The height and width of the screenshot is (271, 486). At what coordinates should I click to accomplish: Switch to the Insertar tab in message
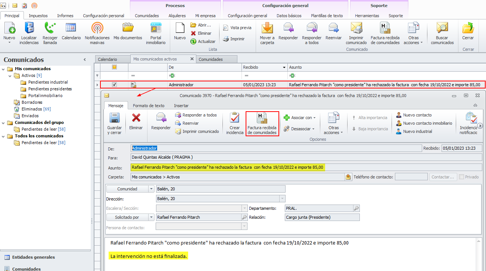(x=181, y=106)
